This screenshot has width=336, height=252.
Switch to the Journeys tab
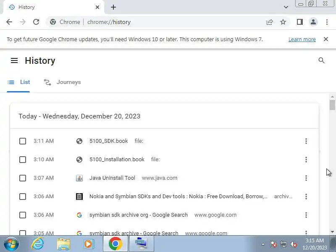pyautogui.click(x=62, y=82)
